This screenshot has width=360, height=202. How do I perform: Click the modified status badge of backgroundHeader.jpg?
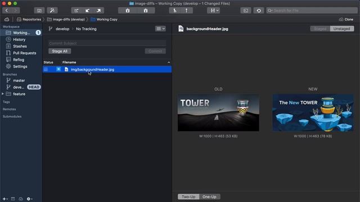click(58, 69)
